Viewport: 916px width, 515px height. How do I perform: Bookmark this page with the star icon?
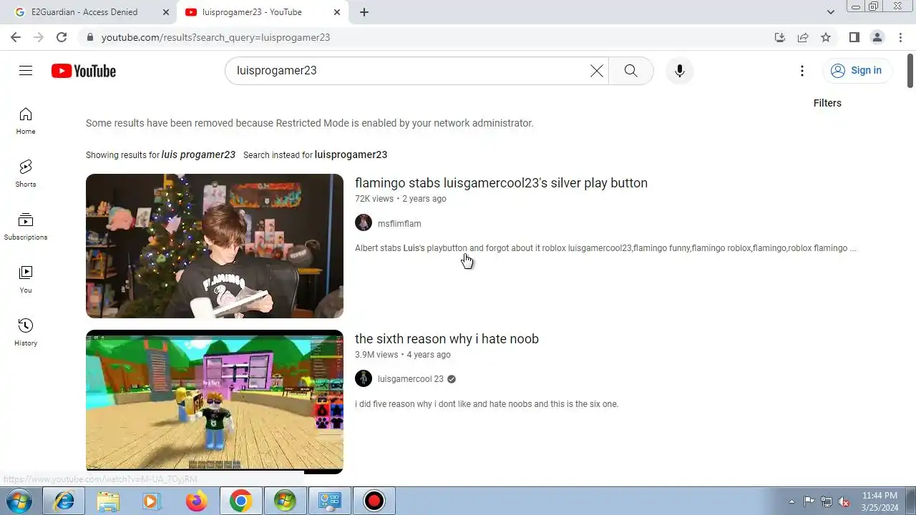[826, 37]
